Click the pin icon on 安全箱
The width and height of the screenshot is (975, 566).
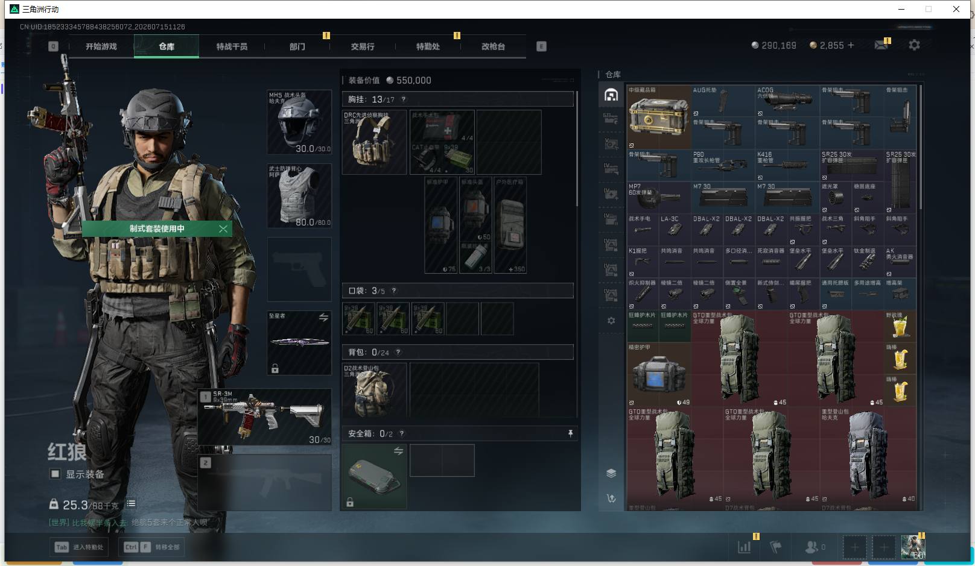click(x=570, y=433)
